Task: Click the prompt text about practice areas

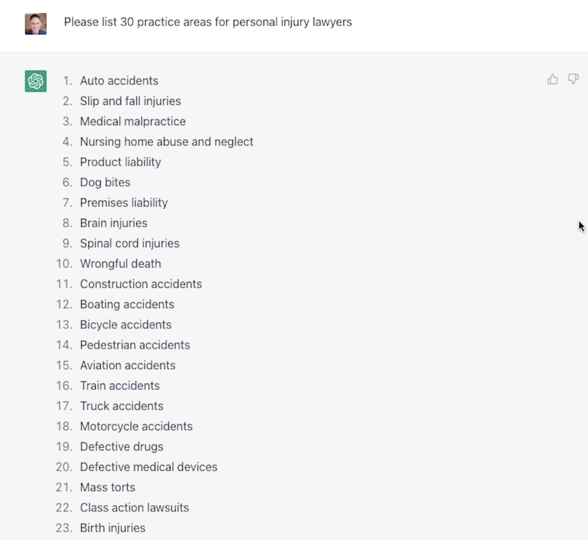Action: (208, 22)
